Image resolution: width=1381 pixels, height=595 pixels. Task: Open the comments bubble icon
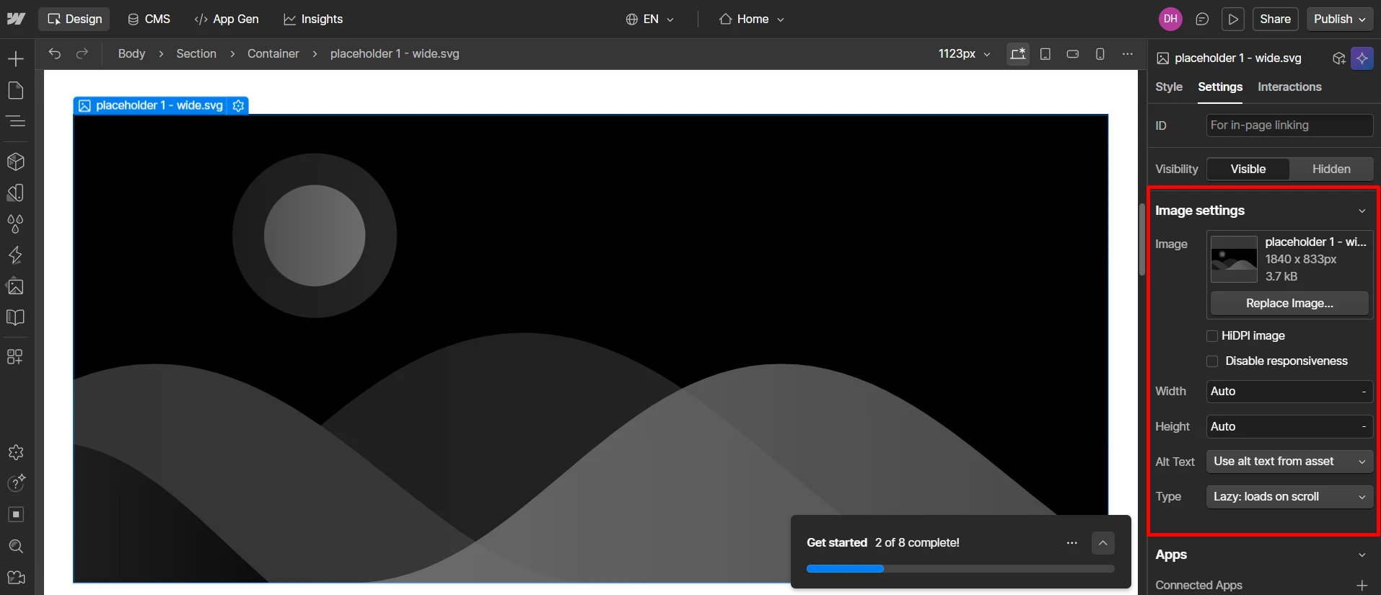point(1202,19)
